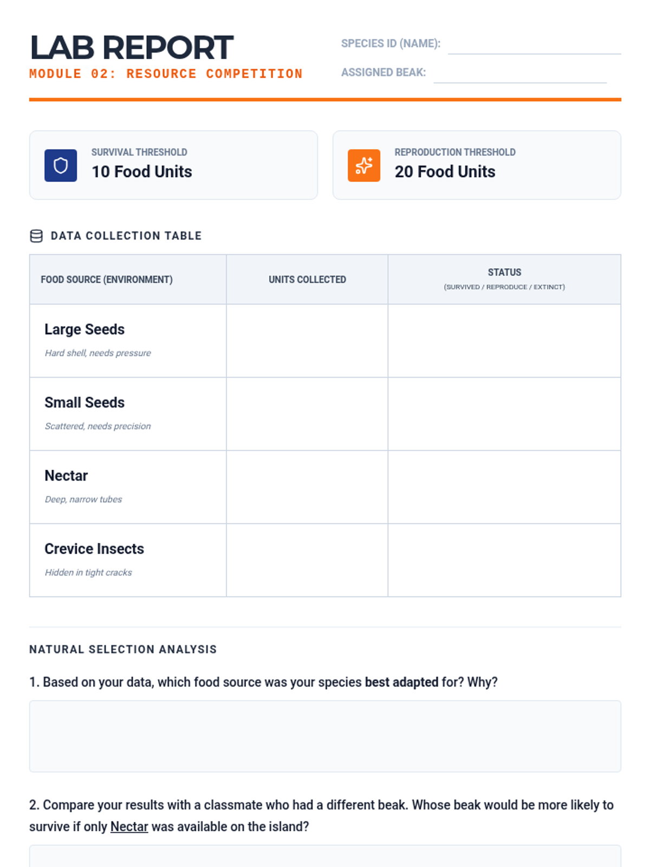Image resolution: width=650 pixels, height=867 pixels.
Task: Click the Status cell for Nectar
Action: coord(504,487)
